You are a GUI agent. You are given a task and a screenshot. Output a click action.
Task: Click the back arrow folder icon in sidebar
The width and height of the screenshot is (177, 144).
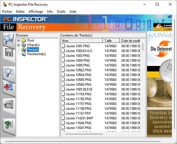(9, 105)
